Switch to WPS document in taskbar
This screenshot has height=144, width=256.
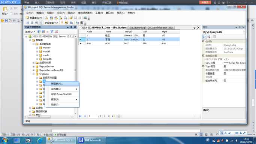(91, 140)
